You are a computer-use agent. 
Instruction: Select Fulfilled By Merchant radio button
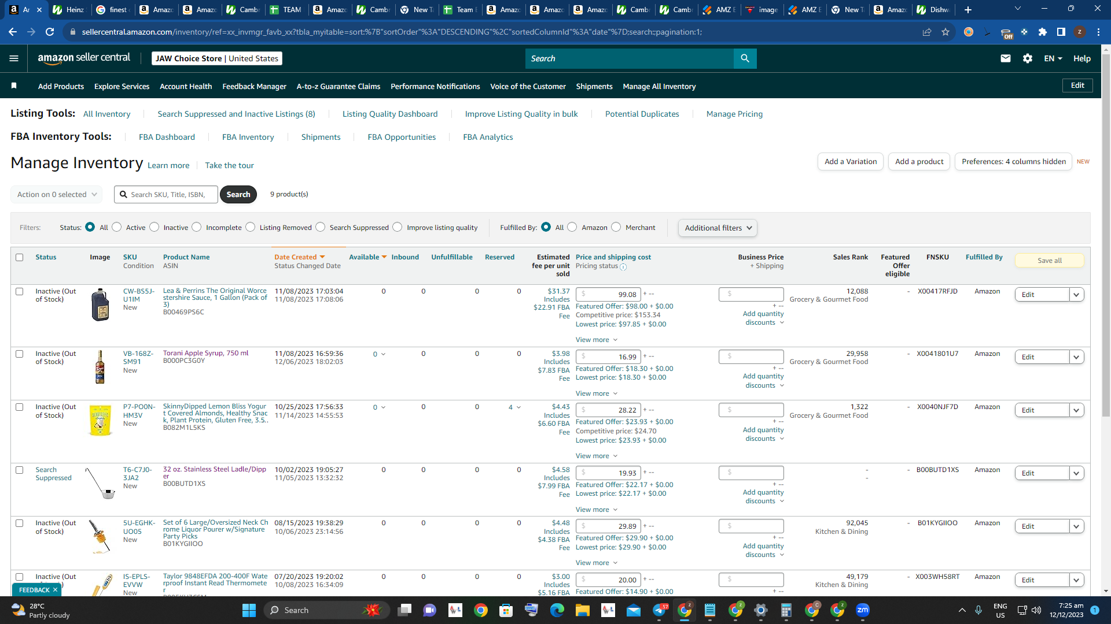click(x=616, y=227)
